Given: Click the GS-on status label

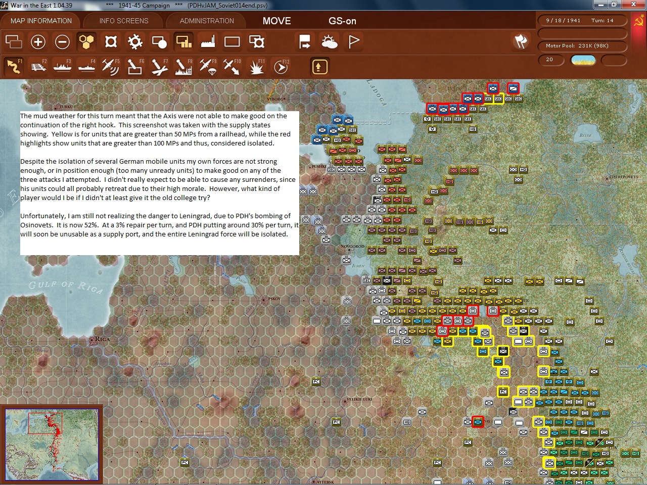Looking at the screenshot, I should tap(342, 21).
